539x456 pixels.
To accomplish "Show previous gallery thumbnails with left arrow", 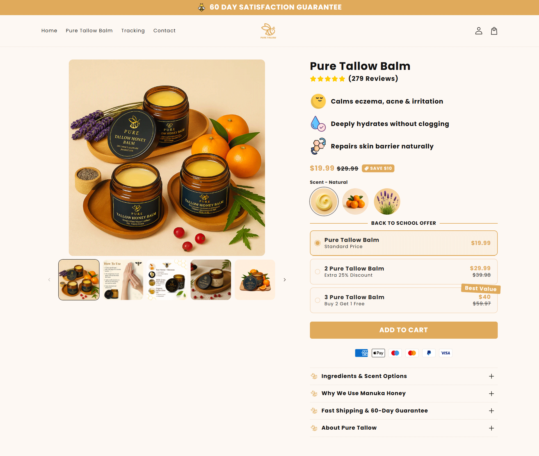I will point(49,280).
